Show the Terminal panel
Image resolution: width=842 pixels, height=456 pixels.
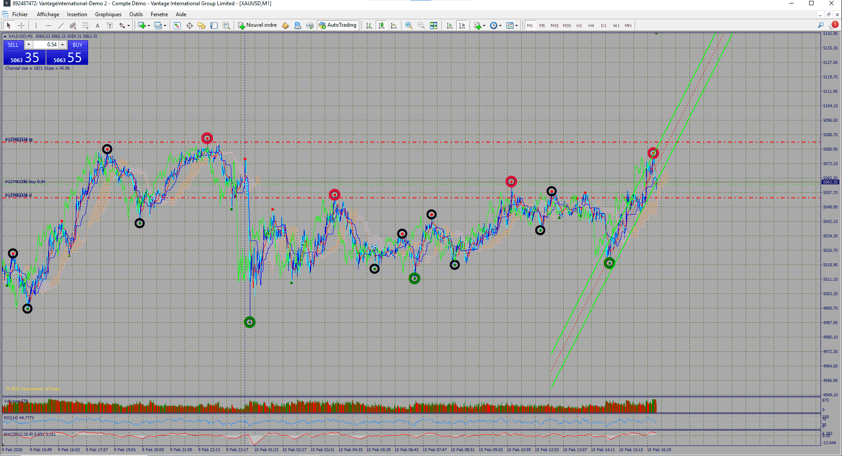[x=214, y=25]
